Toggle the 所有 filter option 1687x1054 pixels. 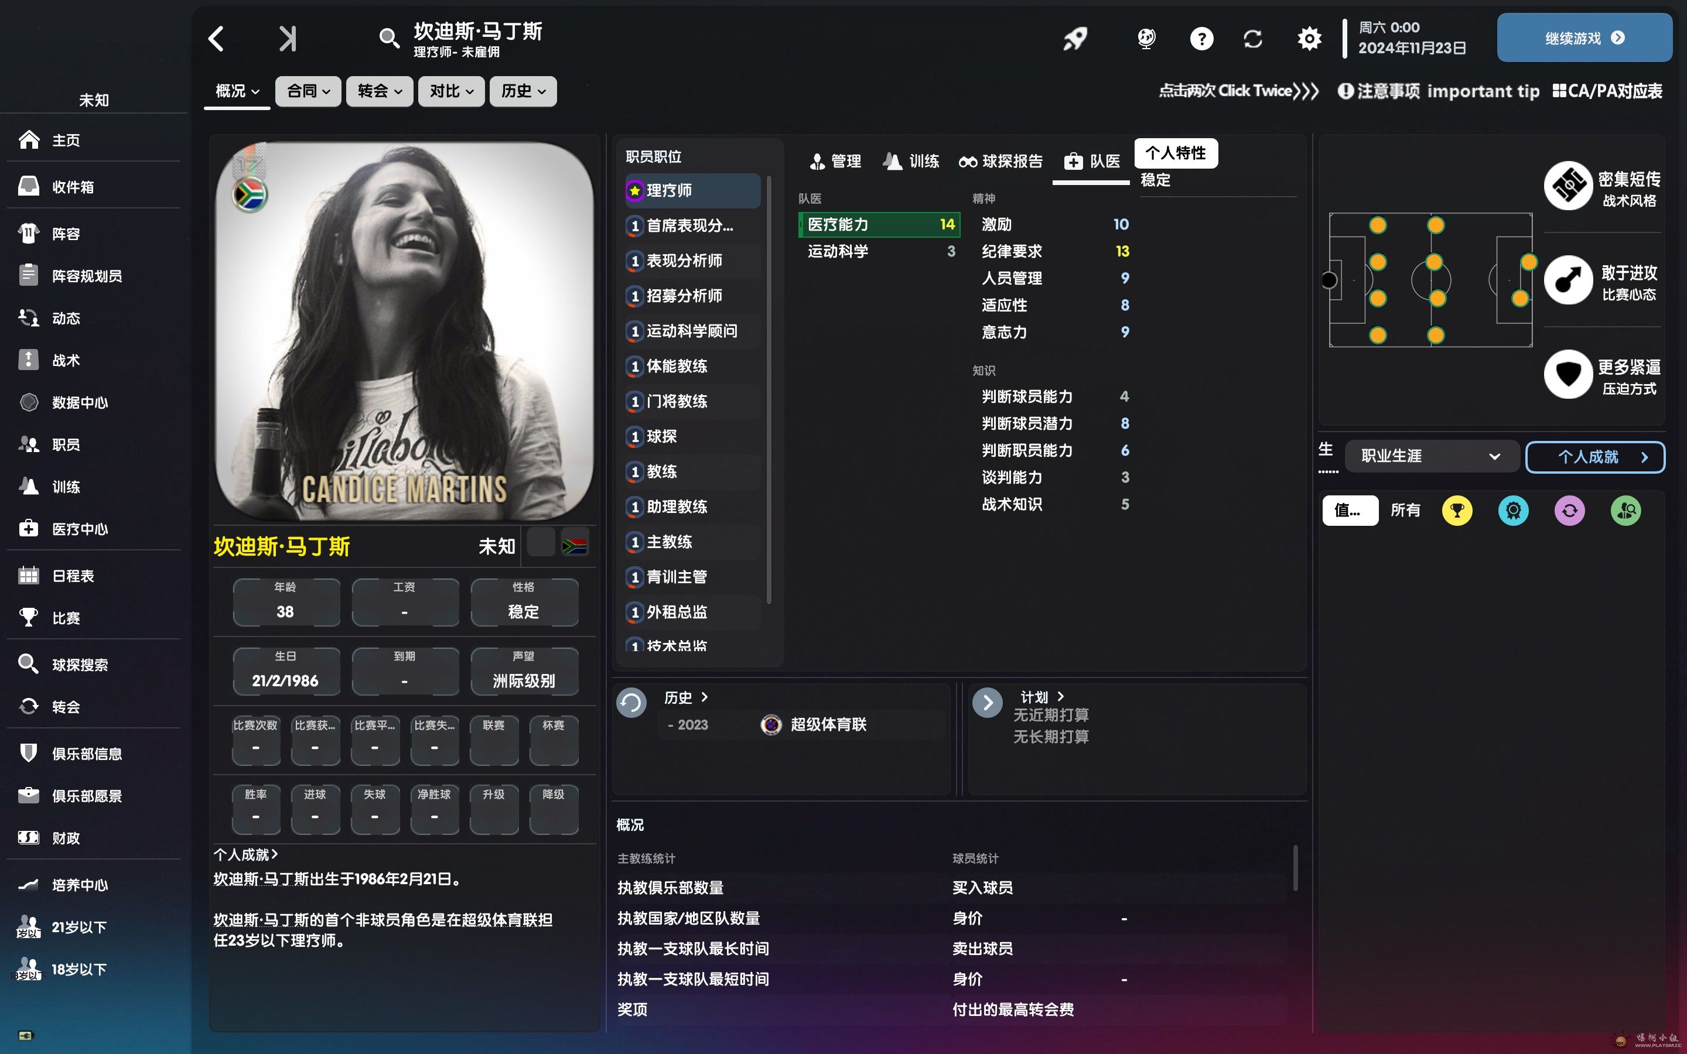(1405, 510)
